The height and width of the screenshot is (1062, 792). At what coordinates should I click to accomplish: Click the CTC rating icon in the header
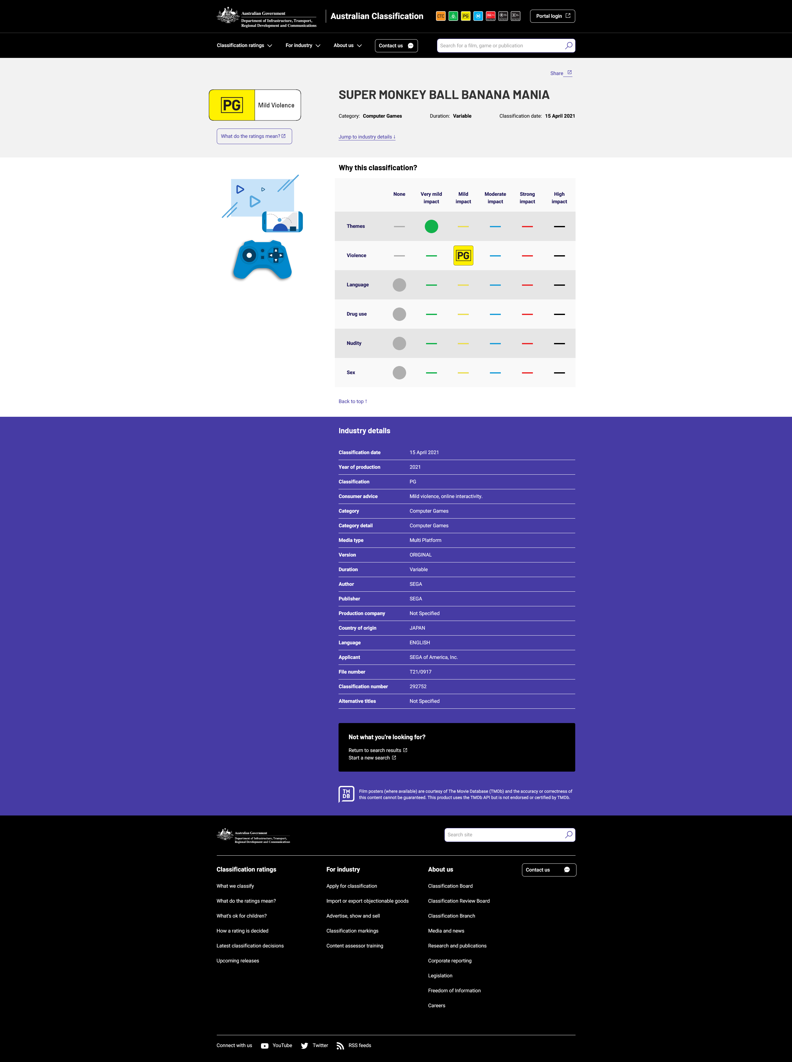point(441,16)
